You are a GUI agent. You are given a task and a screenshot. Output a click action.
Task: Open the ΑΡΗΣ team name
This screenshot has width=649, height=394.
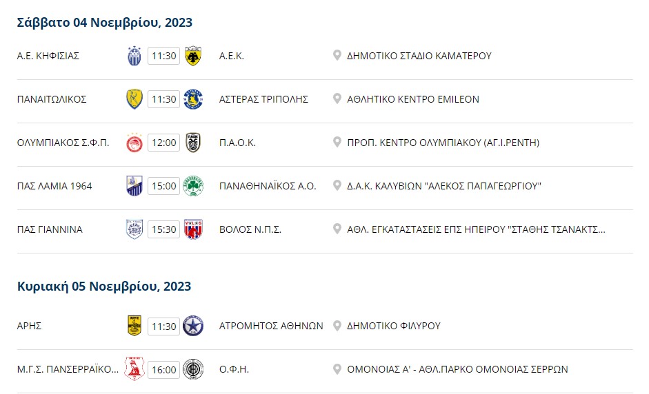pos(30,326)
